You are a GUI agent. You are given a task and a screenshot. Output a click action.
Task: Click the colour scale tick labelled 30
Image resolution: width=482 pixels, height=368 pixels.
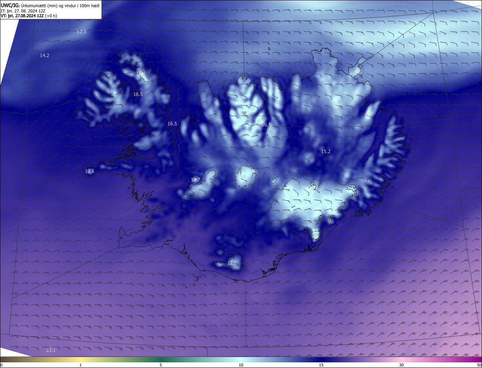(x=401, y=365)
